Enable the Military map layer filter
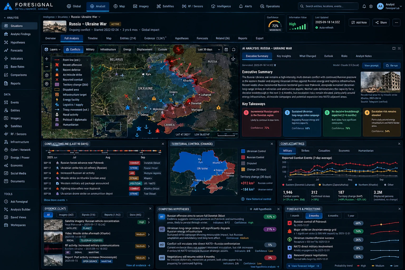 click(x=90, y=50)
